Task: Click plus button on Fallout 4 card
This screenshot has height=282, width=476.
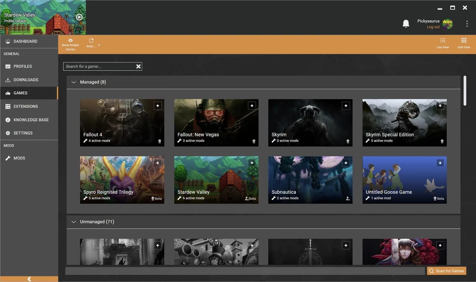Action: pyautogui.click(x=158, y=106)
